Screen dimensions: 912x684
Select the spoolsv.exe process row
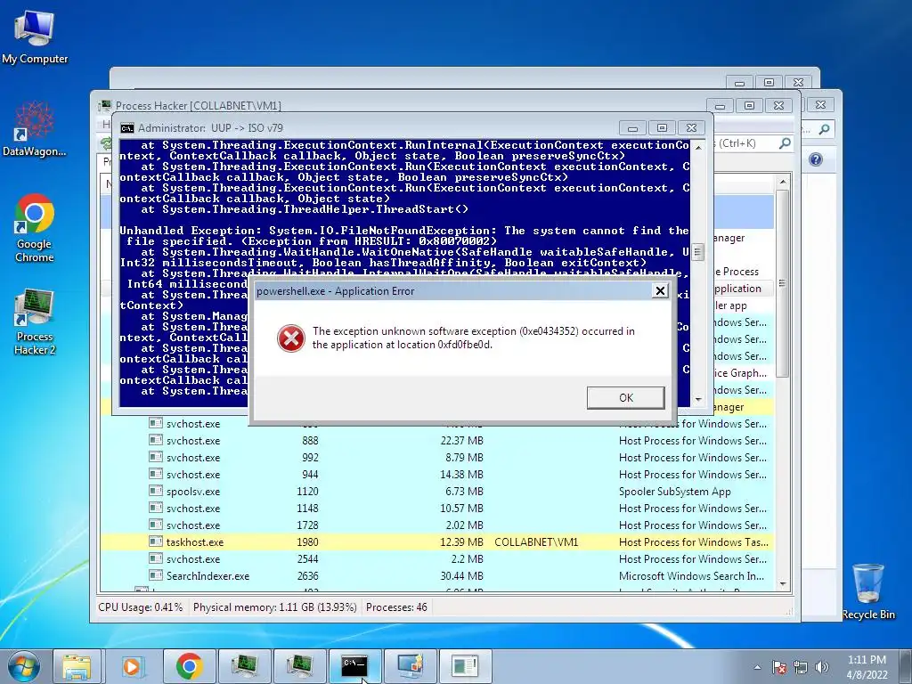coord(436,492)
